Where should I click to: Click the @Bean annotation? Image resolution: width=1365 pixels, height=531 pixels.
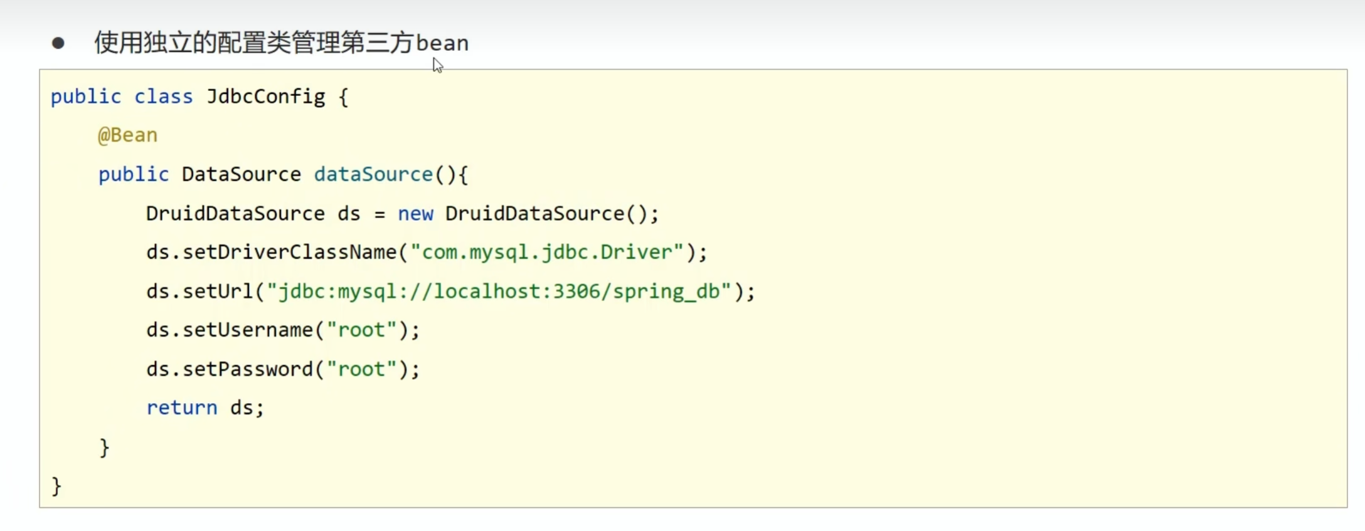pos(127,135)
